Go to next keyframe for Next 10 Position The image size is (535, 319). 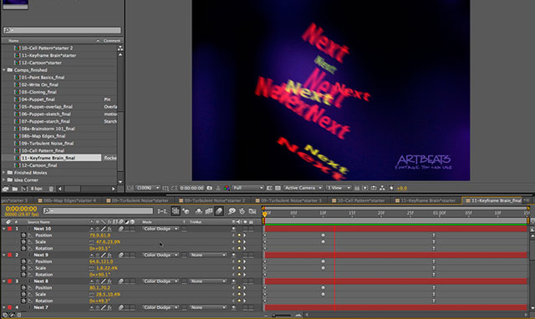pos(244,235)
